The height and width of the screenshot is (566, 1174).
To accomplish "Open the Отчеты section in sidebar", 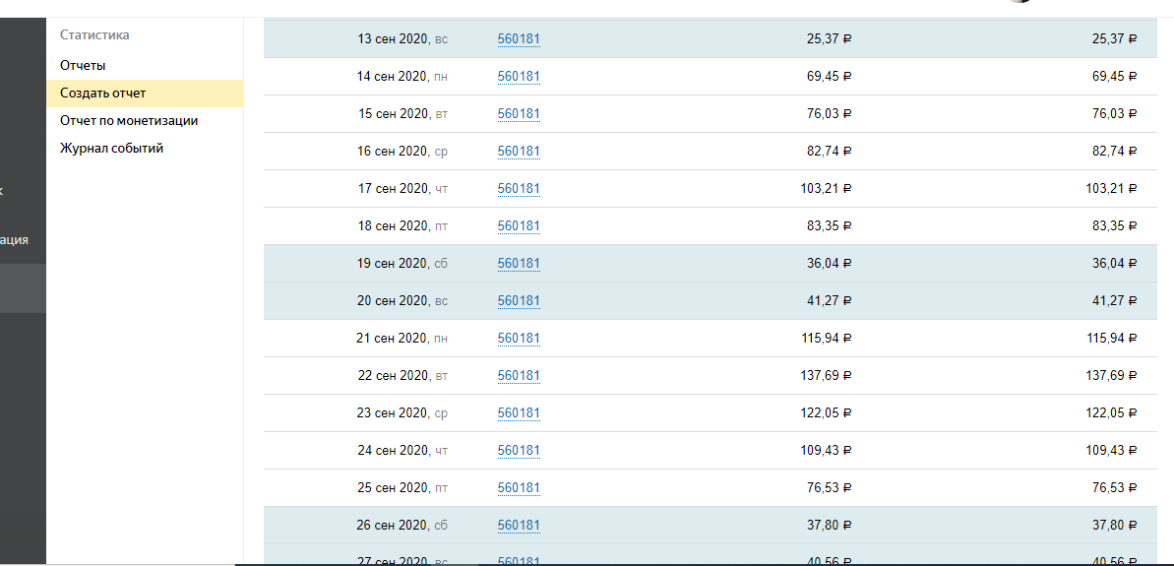I will click(83, 66).
